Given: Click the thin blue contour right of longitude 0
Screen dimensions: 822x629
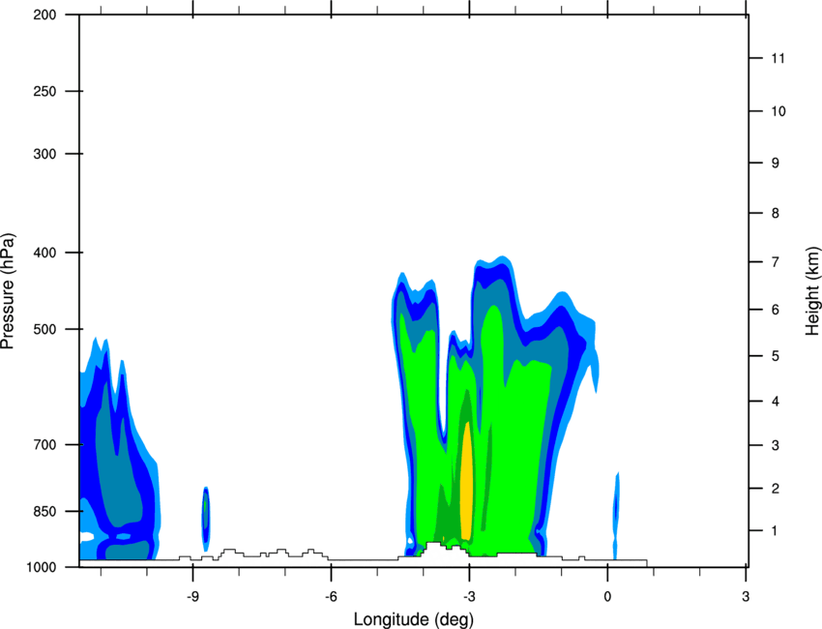Looking at the screenshot, I should click(x=617, y=516).
